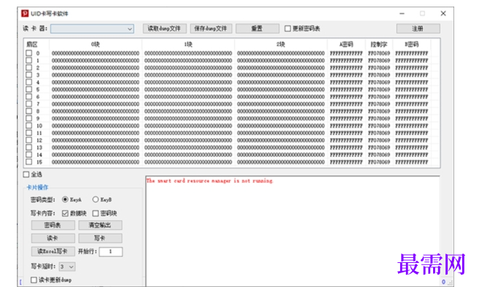Click the 保存dump文件 button
Viewport: 479px width, 287px height.
click(211, 28)
